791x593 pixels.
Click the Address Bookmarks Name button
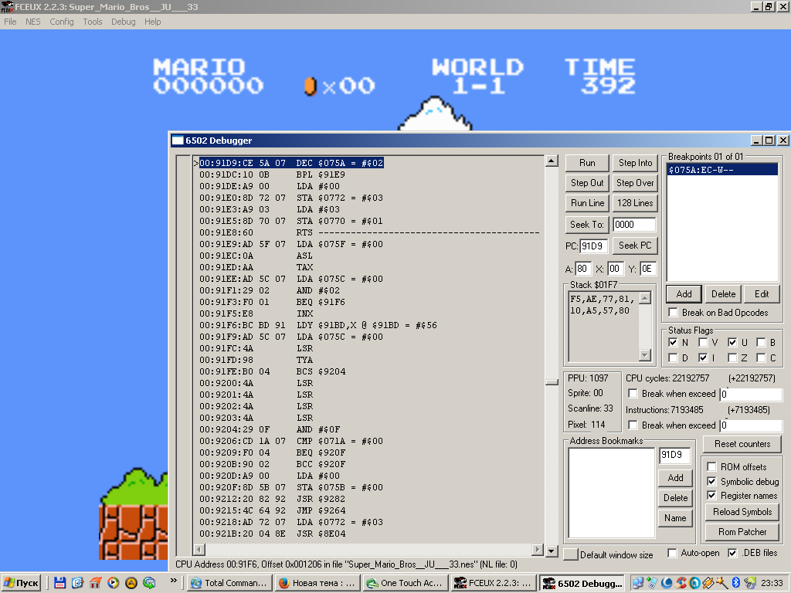pos(675,518)
